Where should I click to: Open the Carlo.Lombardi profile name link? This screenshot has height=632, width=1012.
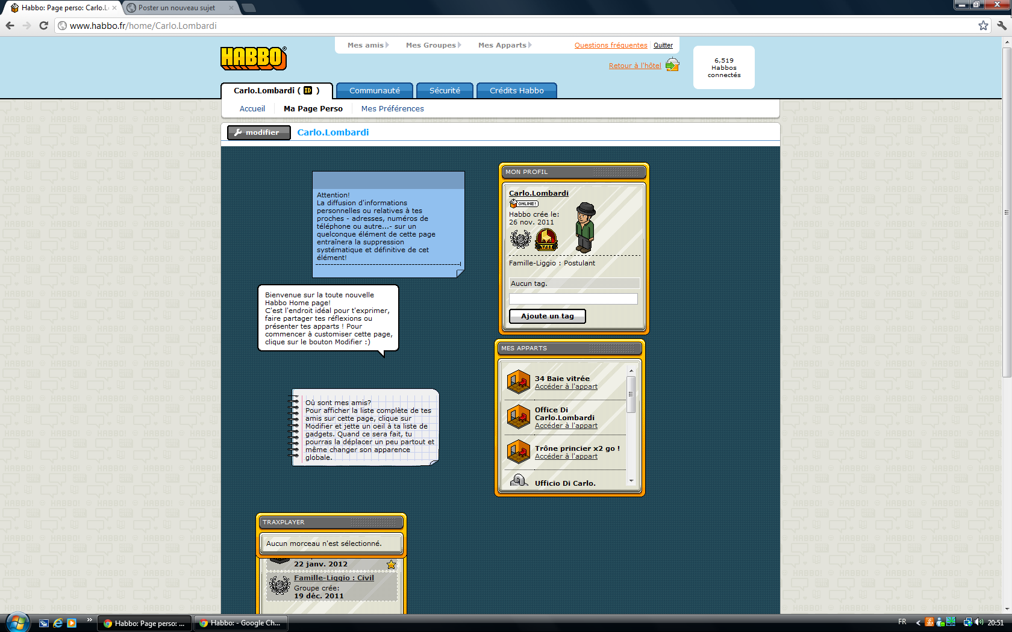coord(539,193)
